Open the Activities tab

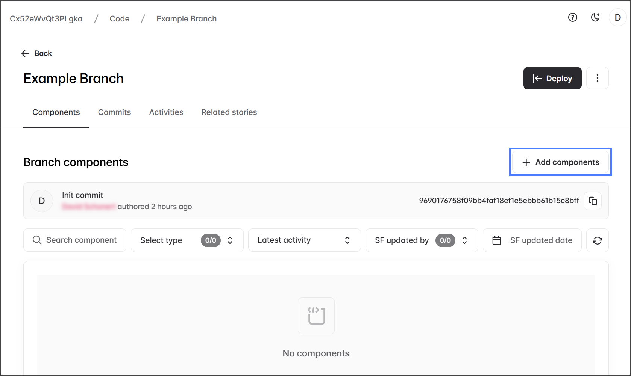click(166, 112)
